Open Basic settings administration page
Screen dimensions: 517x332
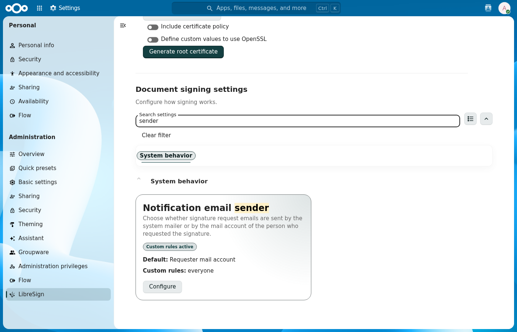(x=58, y=182)
